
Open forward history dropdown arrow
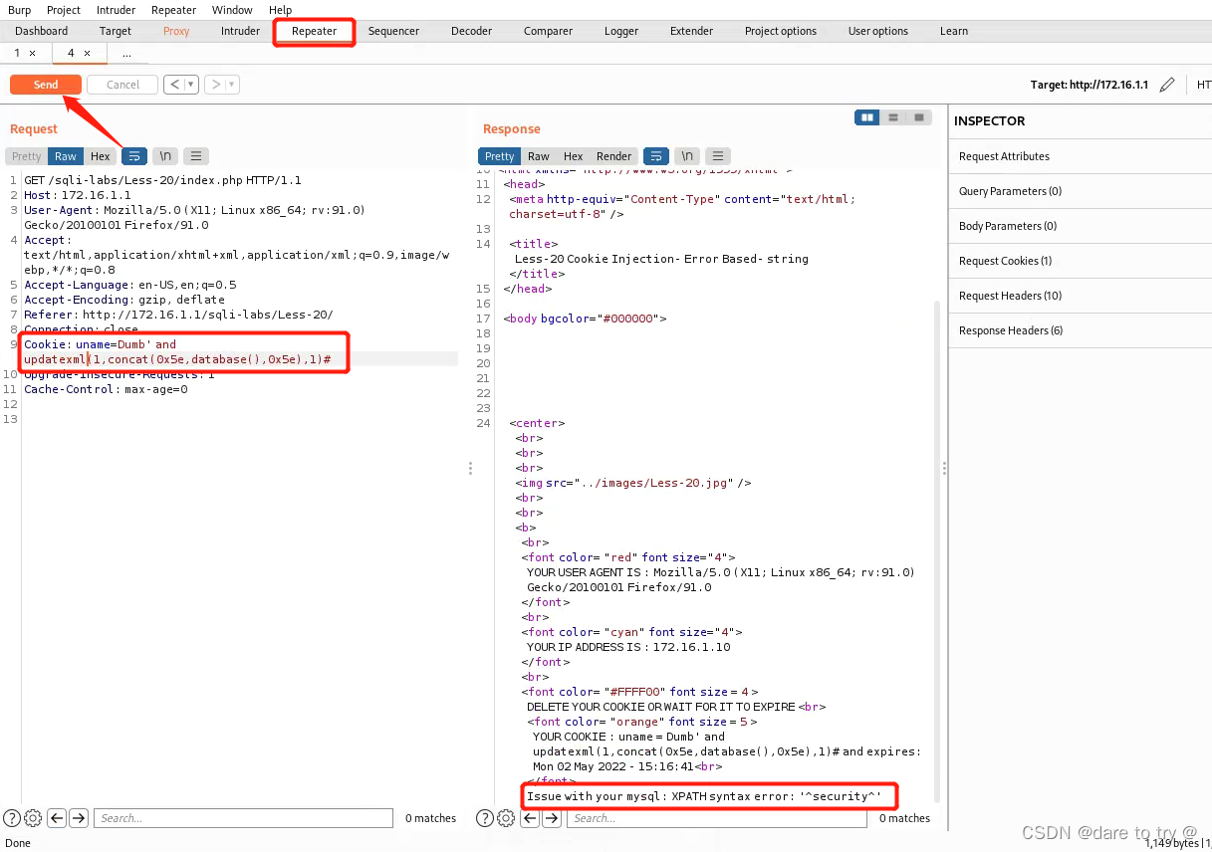(232, 85)
